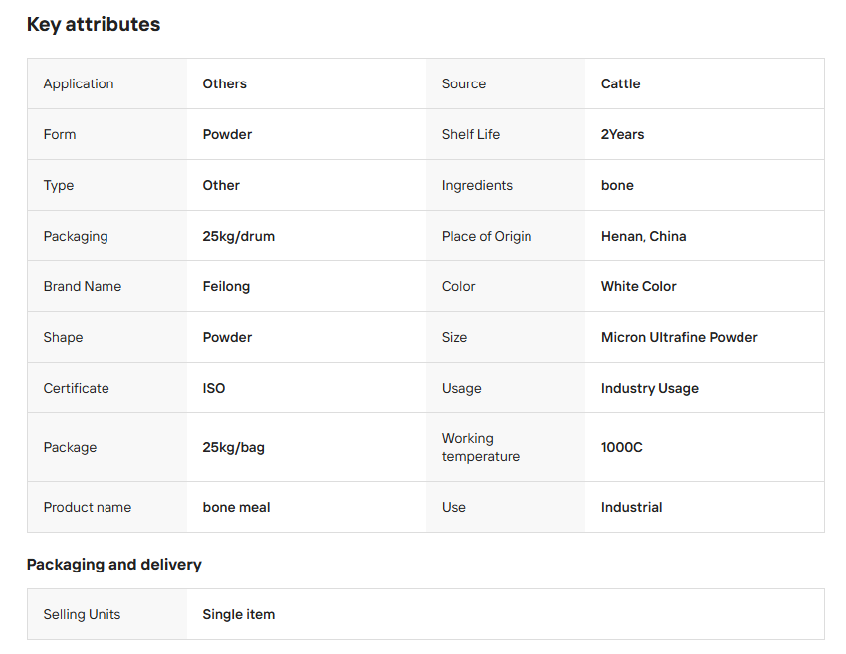846x654 pixels.
Task: Select the ISO certificate value
Action: [214, 388]
